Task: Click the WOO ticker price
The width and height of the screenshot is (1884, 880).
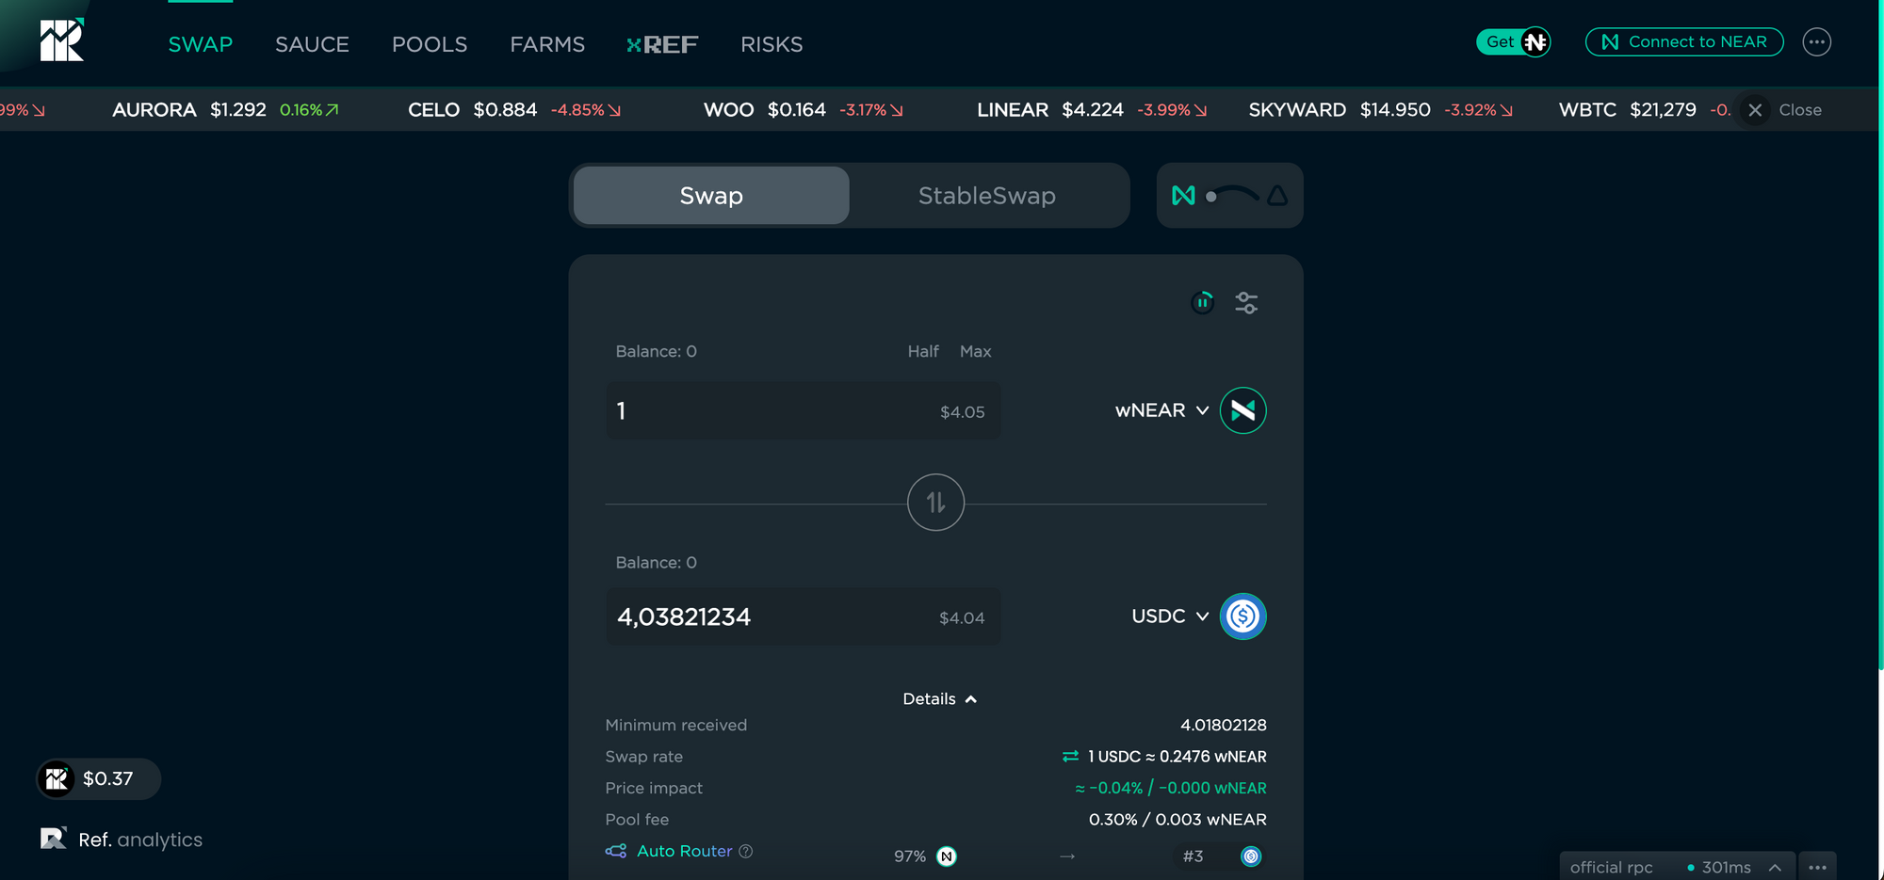Action: click(x=797, y=110)
